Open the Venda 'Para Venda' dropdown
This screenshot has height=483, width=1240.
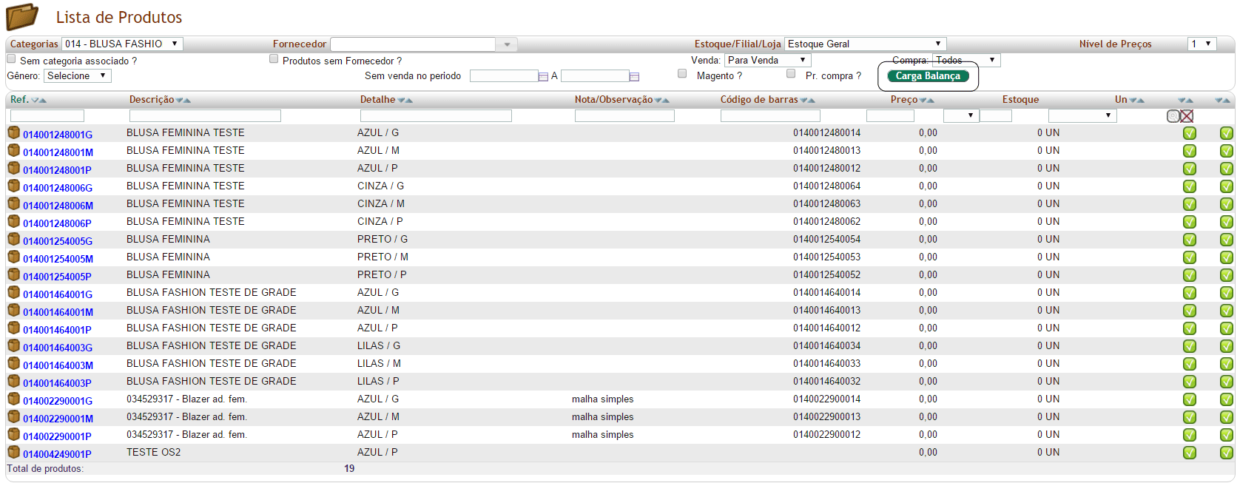767,61
